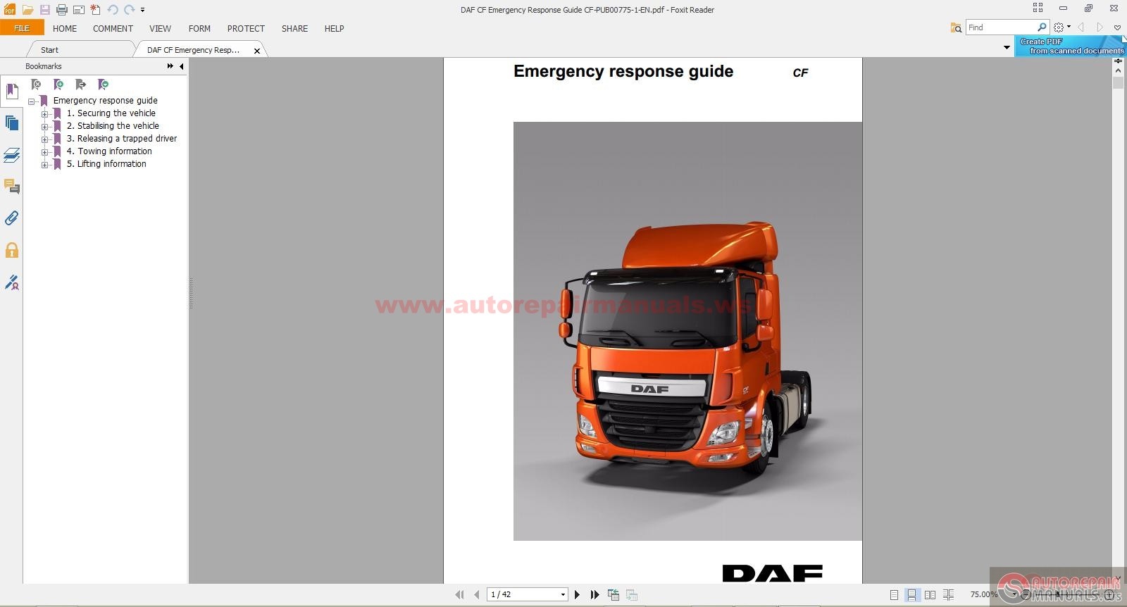
Task: Open the VIEW ribbon tab
Action: (160, 29)
